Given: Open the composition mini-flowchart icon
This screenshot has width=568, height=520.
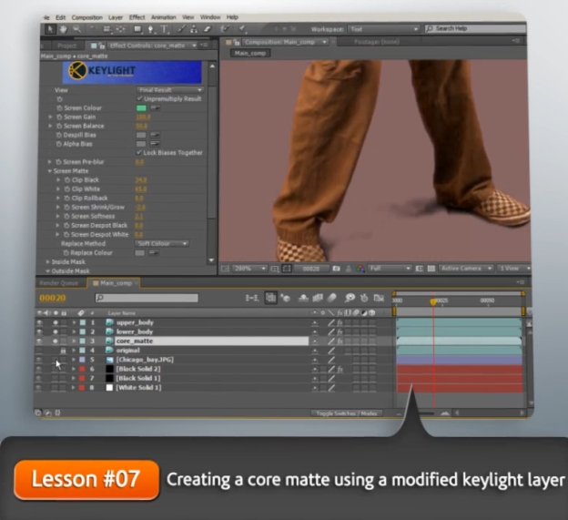Looking at the screenshot, I should coord(252,298).
